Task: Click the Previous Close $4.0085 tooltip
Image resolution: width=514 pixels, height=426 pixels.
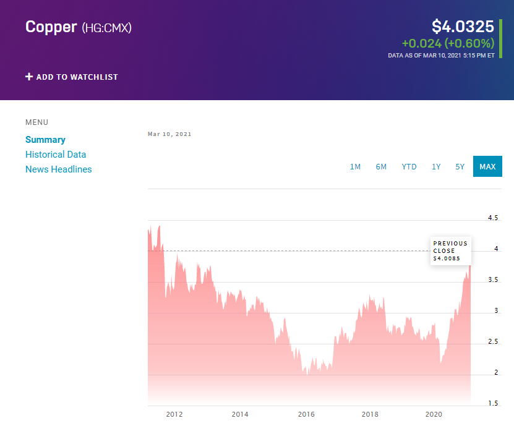Action: tap(451, 250)
